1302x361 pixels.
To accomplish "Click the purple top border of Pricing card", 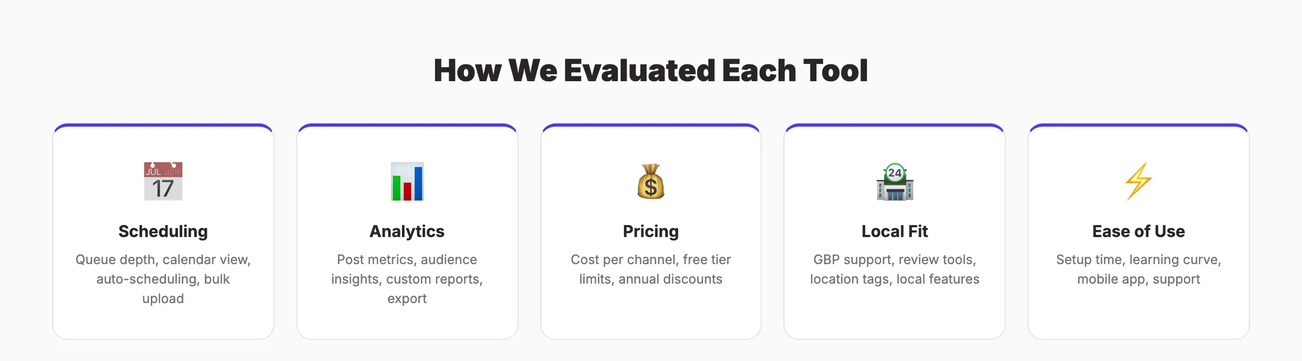I will [651, 126].
